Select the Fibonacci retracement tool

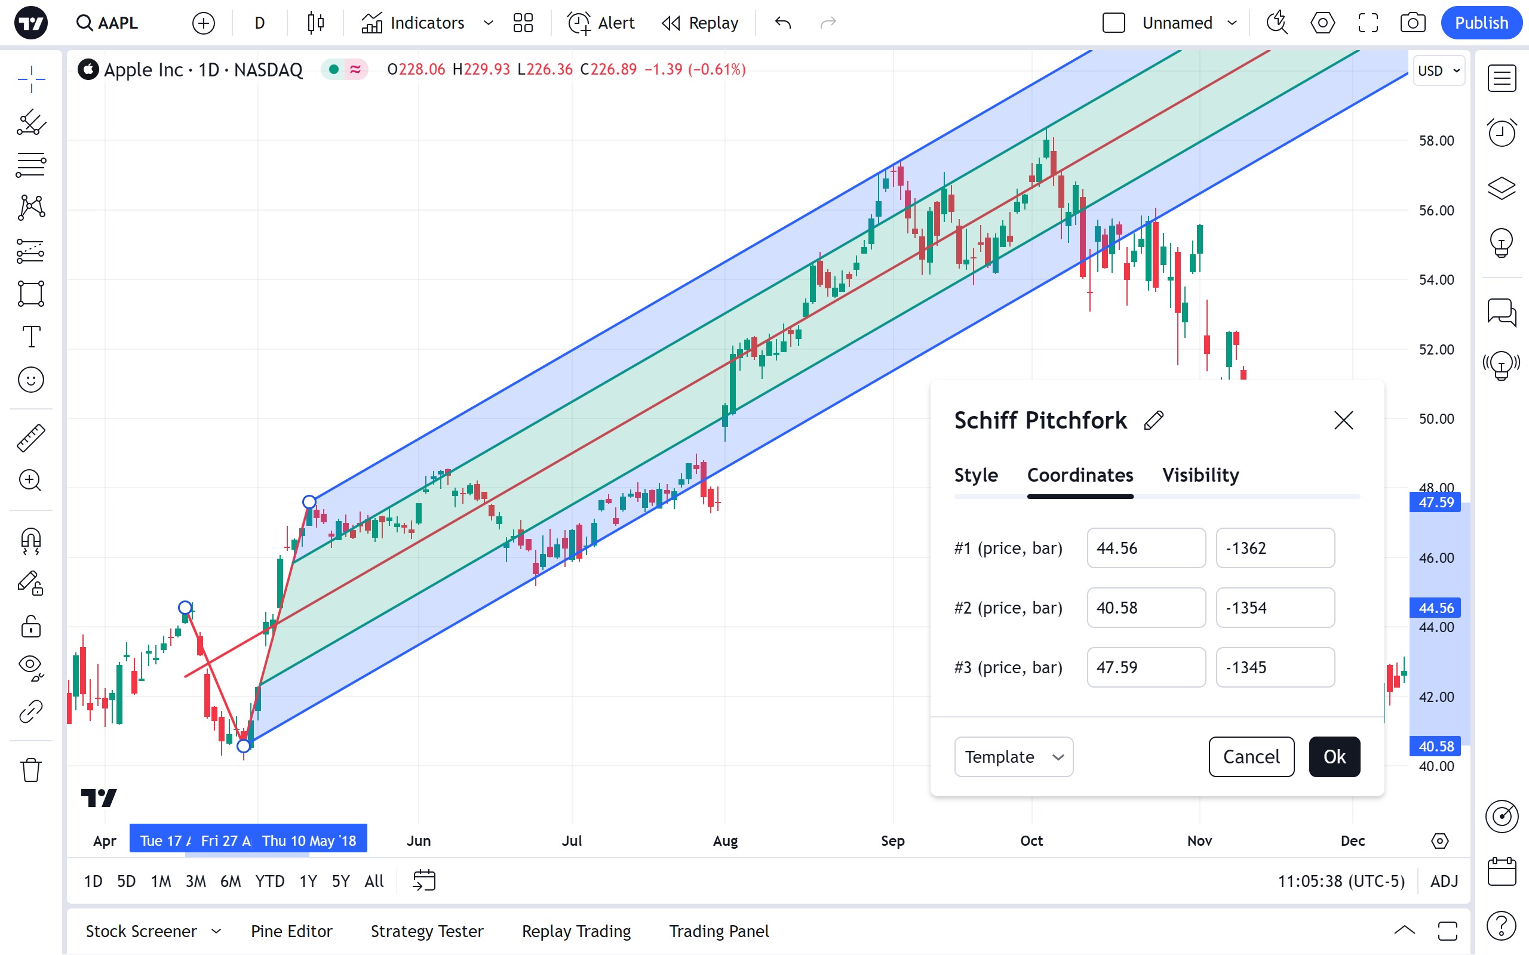[x=30, y=165]
